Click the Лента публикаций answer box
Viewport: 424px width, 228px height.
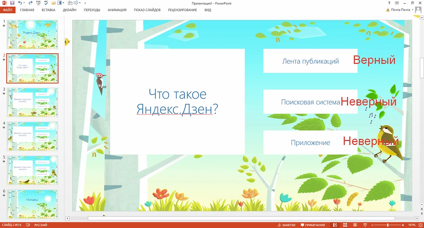tap(311, 61)
